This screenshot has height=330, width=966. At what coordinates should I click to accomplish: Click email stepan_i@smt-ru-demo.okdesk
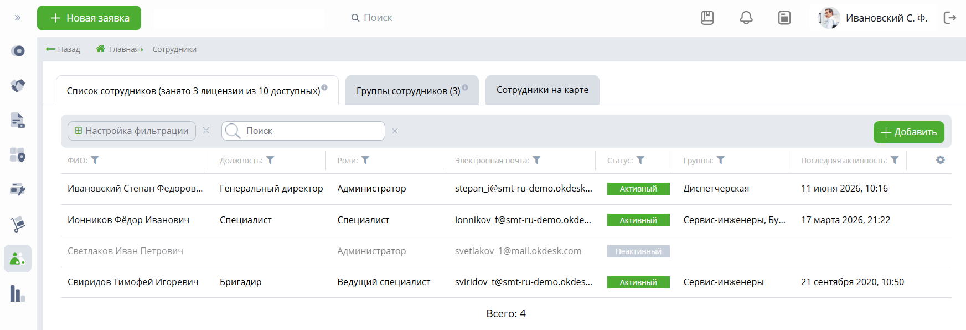click(524, 189)
